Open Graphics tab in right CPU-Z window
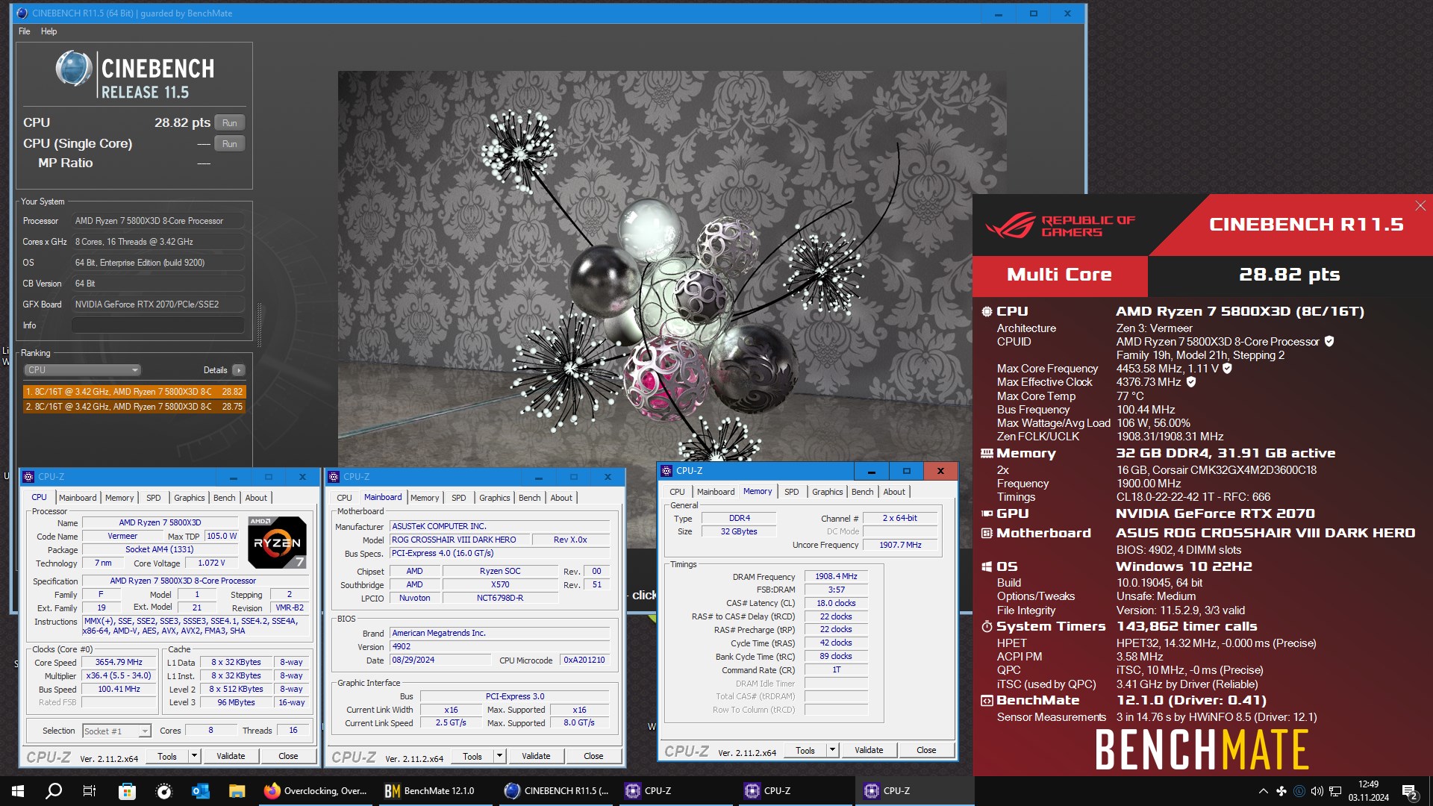 [827, 492]
